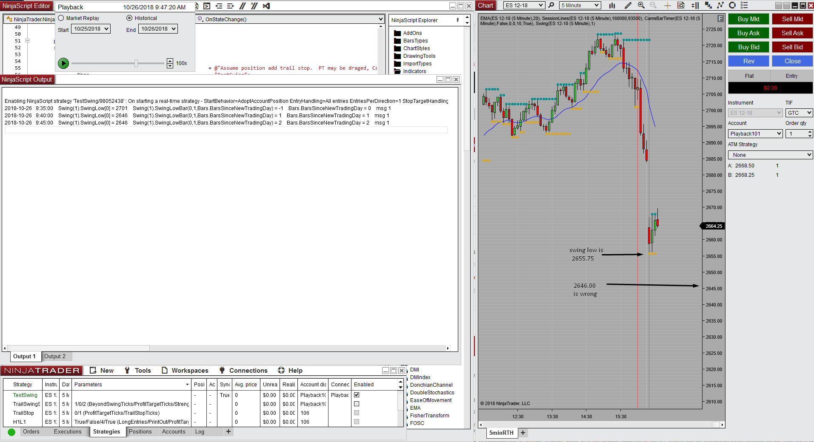814x442 pixels.
Task: Uncomment selected lines in the editor
Action: tap(254, 6)
